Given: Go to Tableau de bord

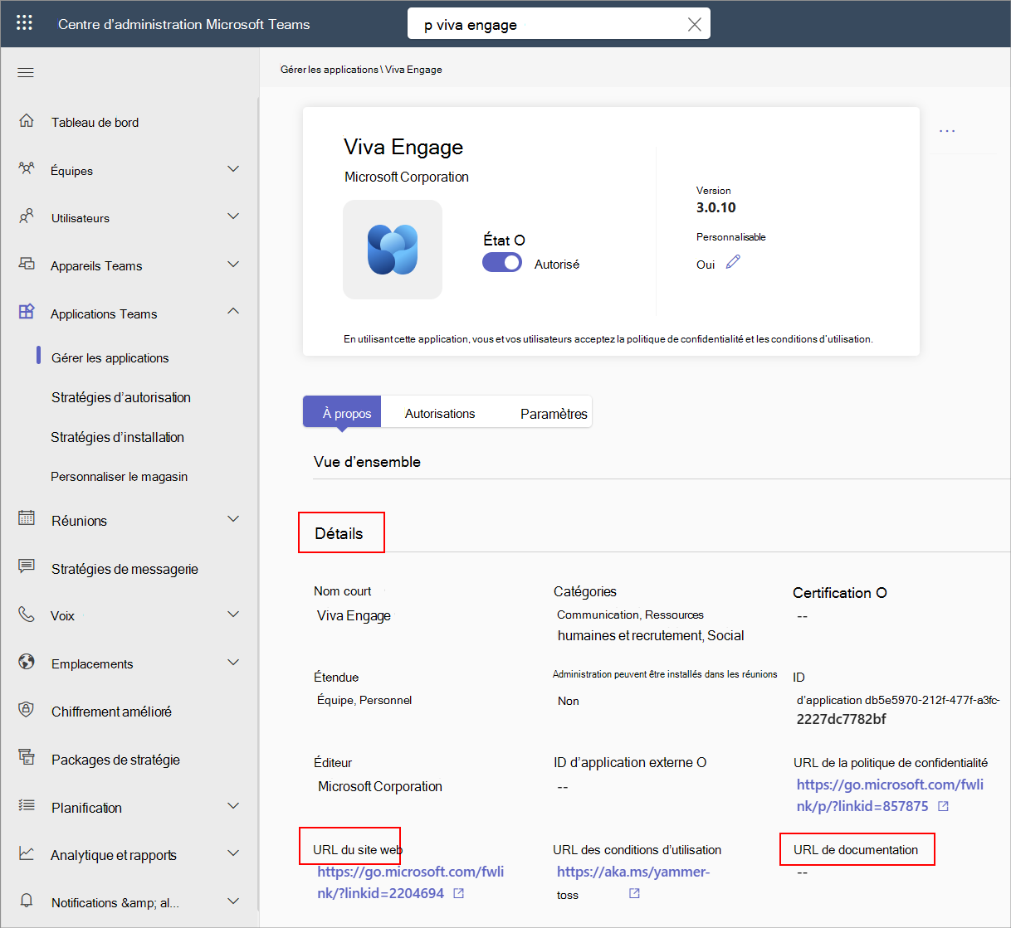Looking at the screenshot, I should pos(95,123).
